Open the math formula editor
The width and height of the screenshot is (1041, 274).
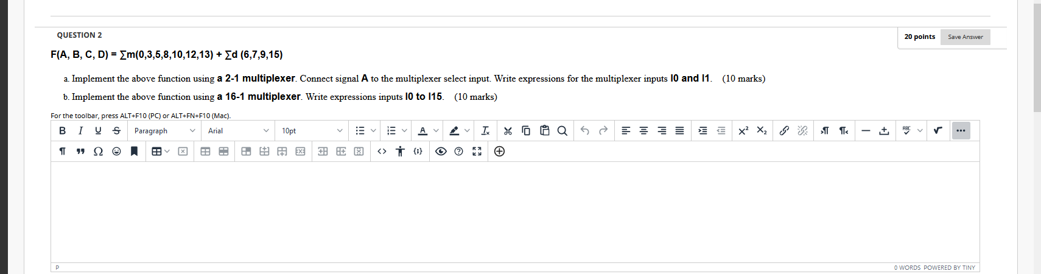tap(938, 130)
